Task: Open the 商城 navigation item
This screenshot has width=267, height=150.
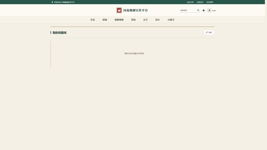Action: pyautogui.click(x=105, y=20)
